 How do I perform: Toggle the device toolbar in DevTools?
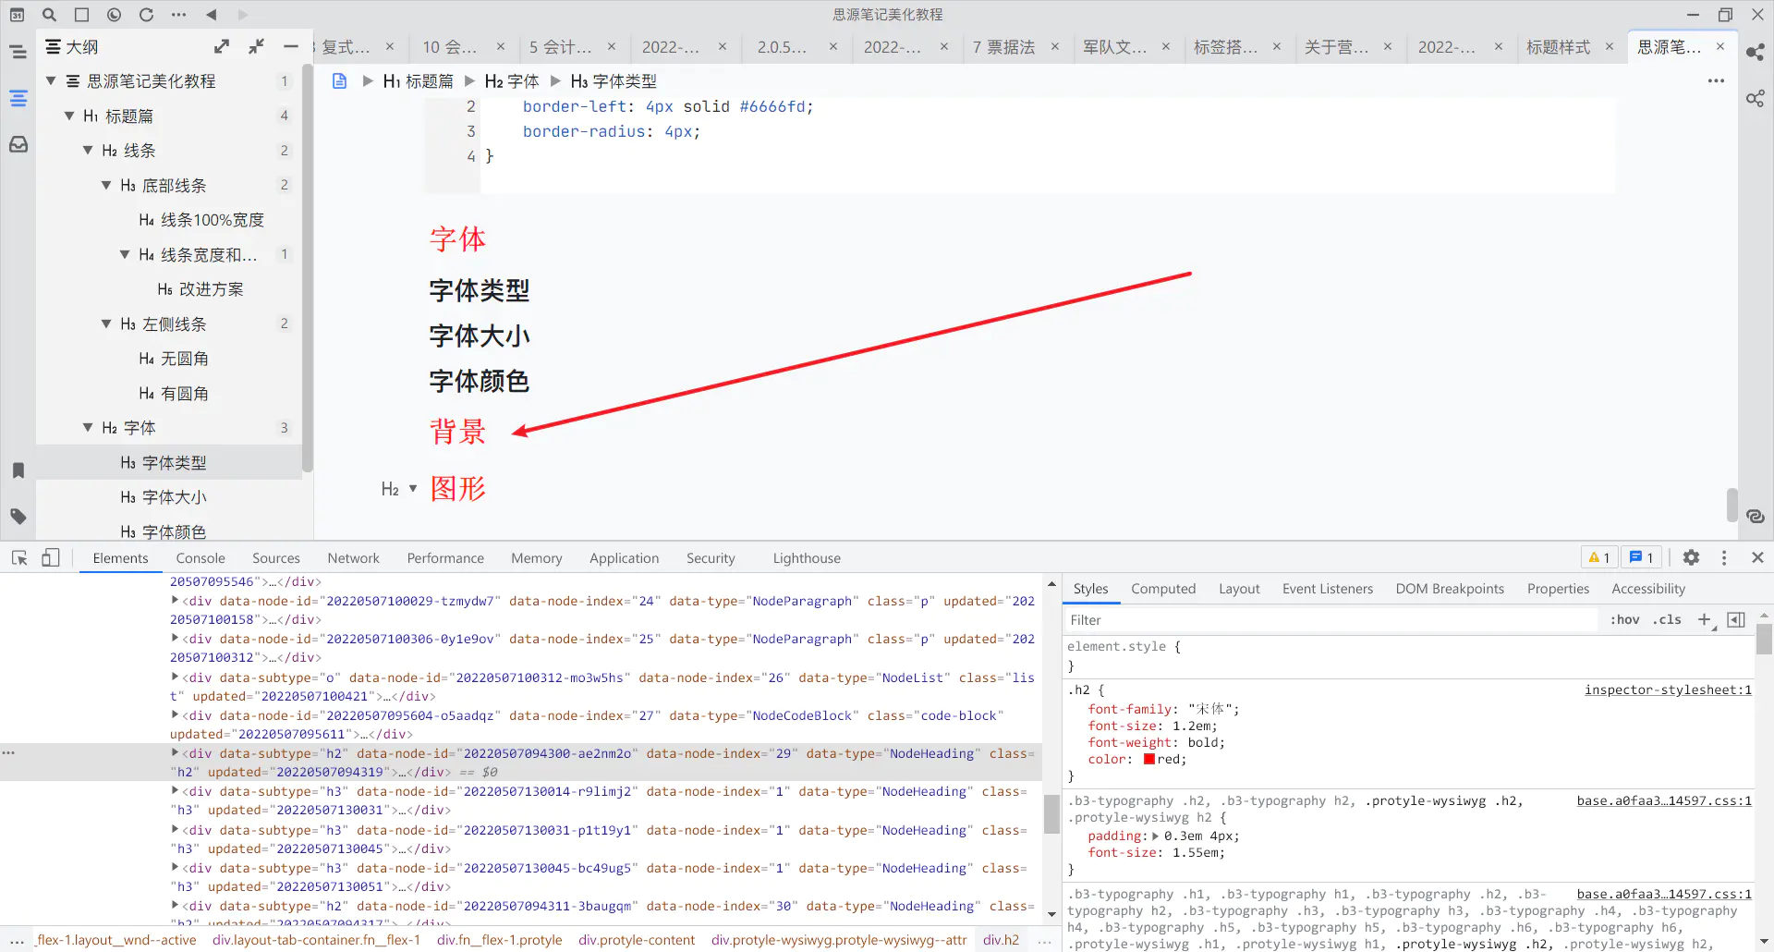pyautogui.click(x=51, y=557)
